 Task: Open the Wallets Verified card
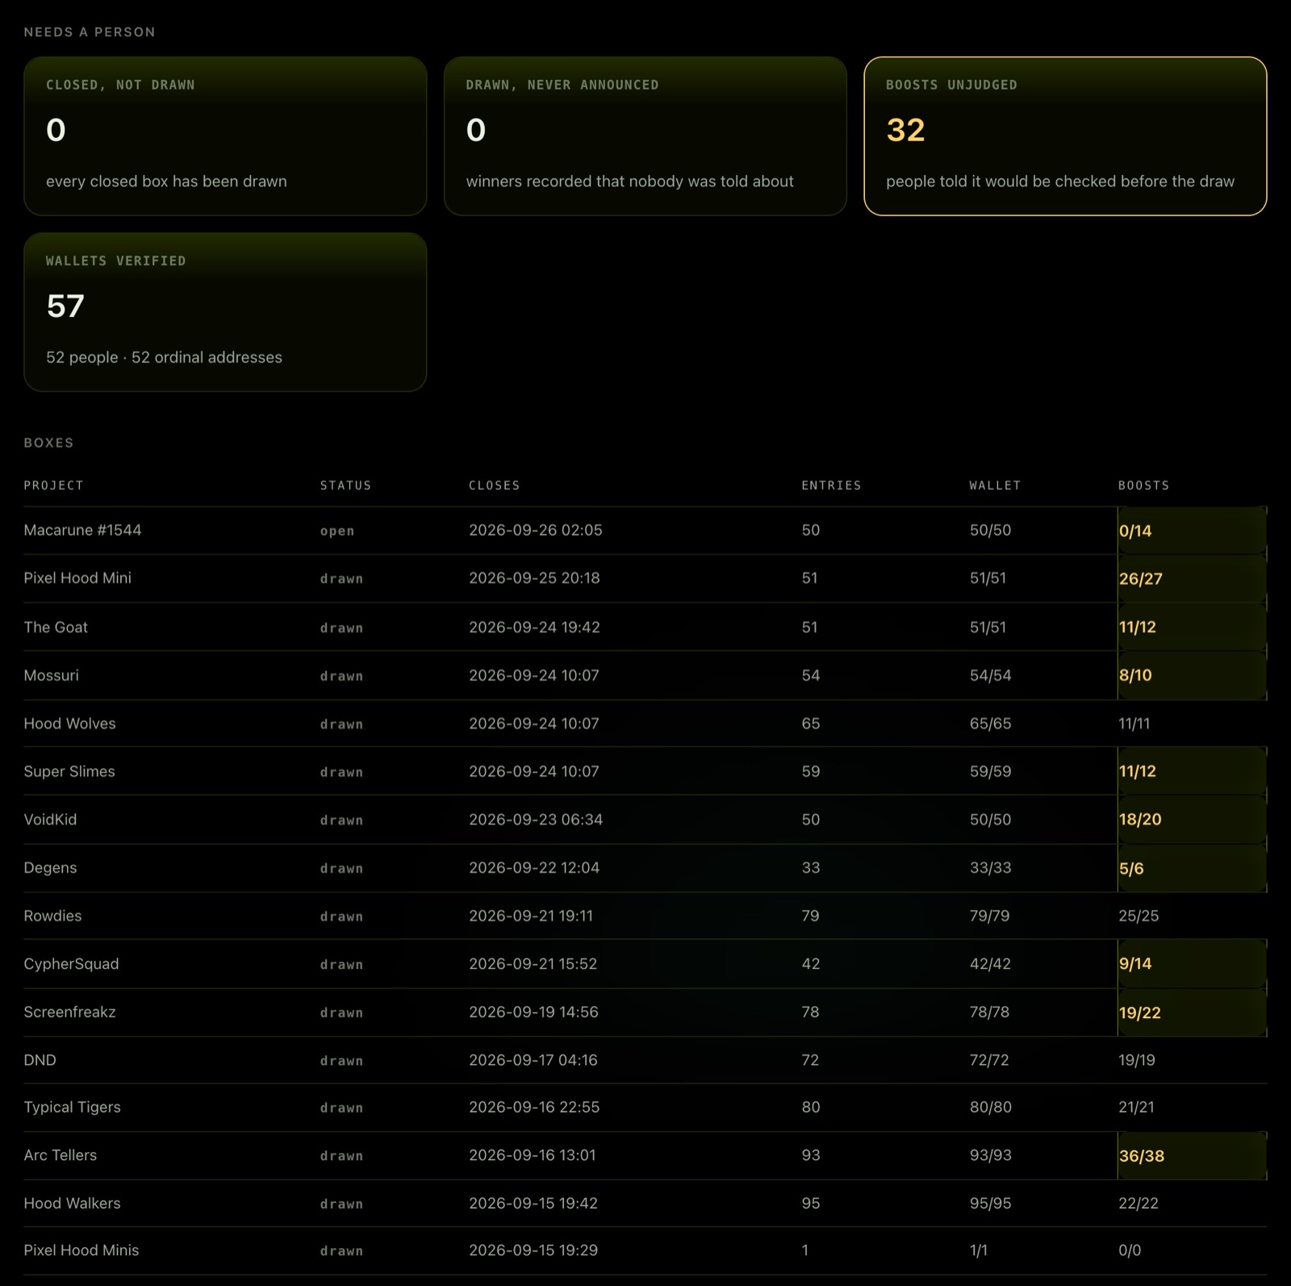pos(225,312)
